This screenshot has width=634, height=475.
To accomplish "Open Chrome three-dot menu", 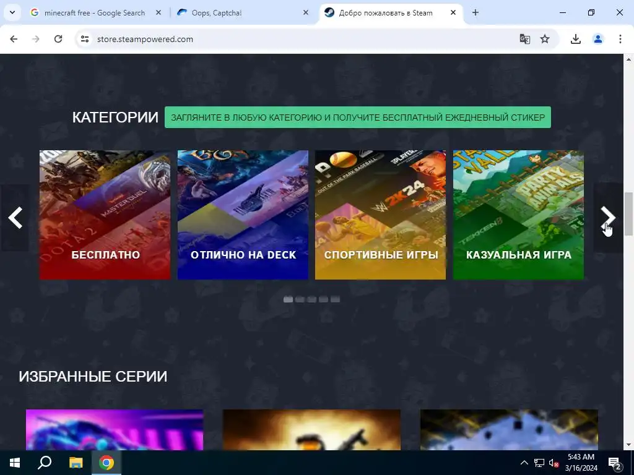I will click(620, 39).
